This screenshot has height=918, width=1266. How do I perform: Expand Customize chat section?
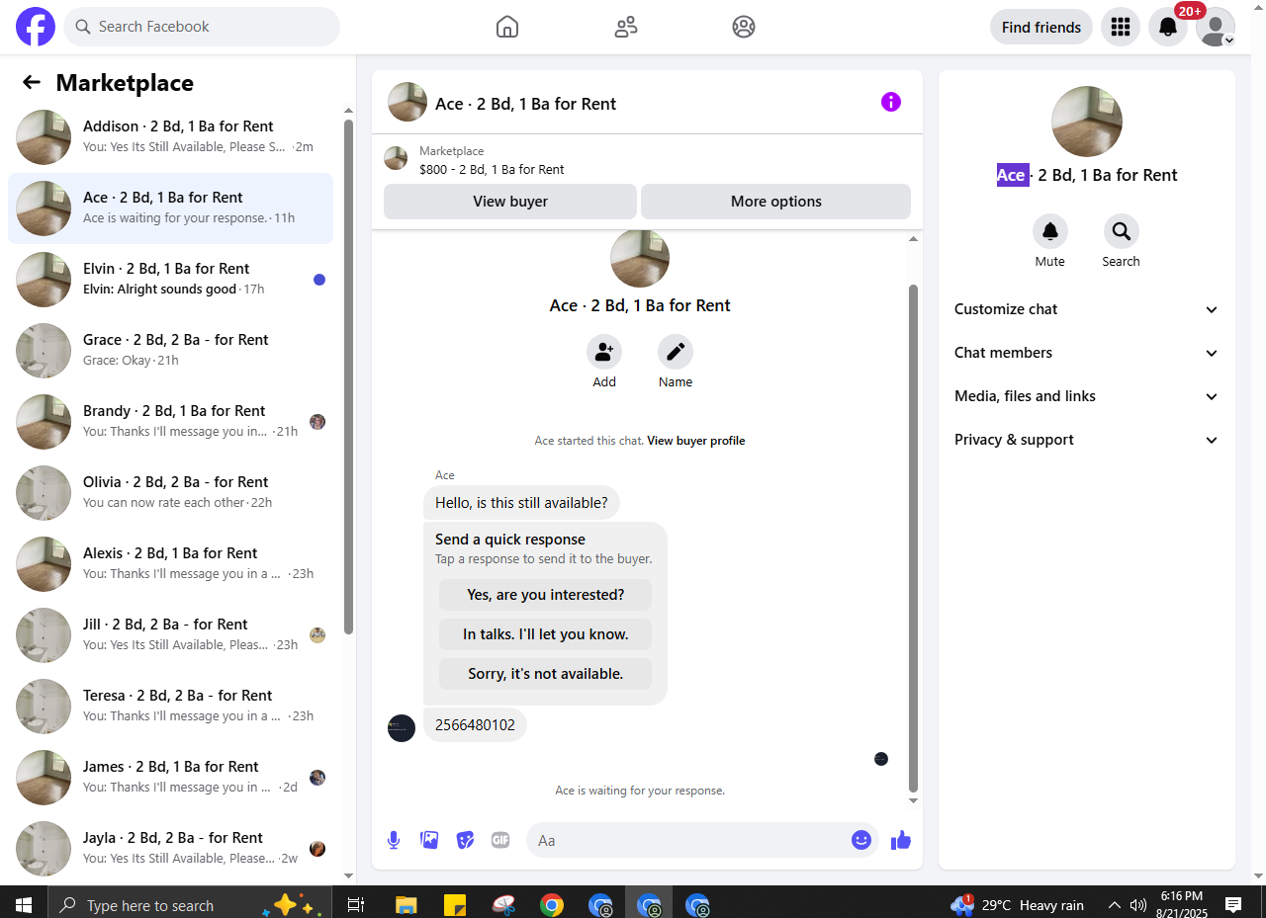click(1087, 309)
